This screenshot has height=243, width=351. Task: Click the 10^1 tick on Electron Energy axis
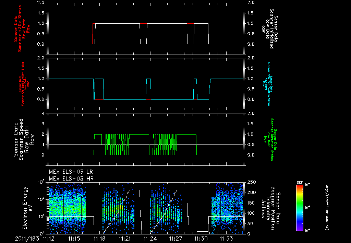pos(41,217)
